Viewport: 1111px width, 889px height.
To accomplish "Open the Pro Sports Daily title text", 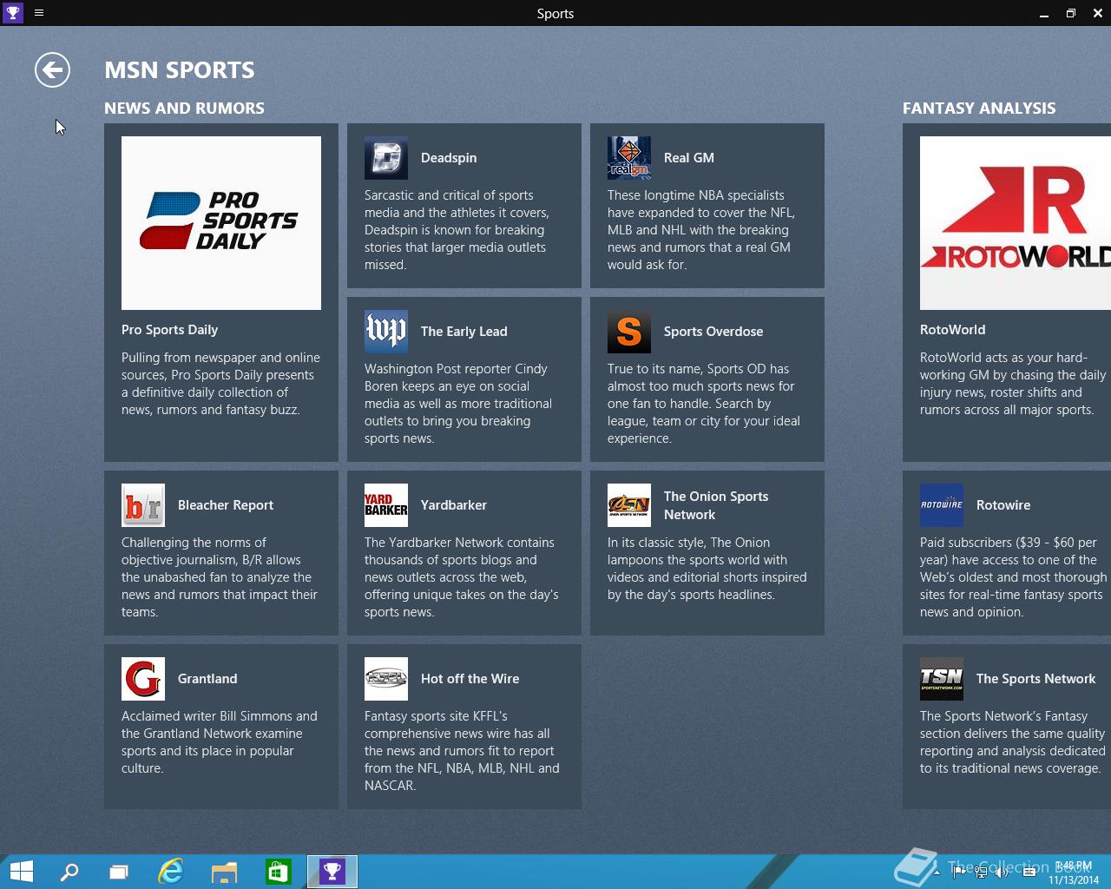I will click(170, 330).
